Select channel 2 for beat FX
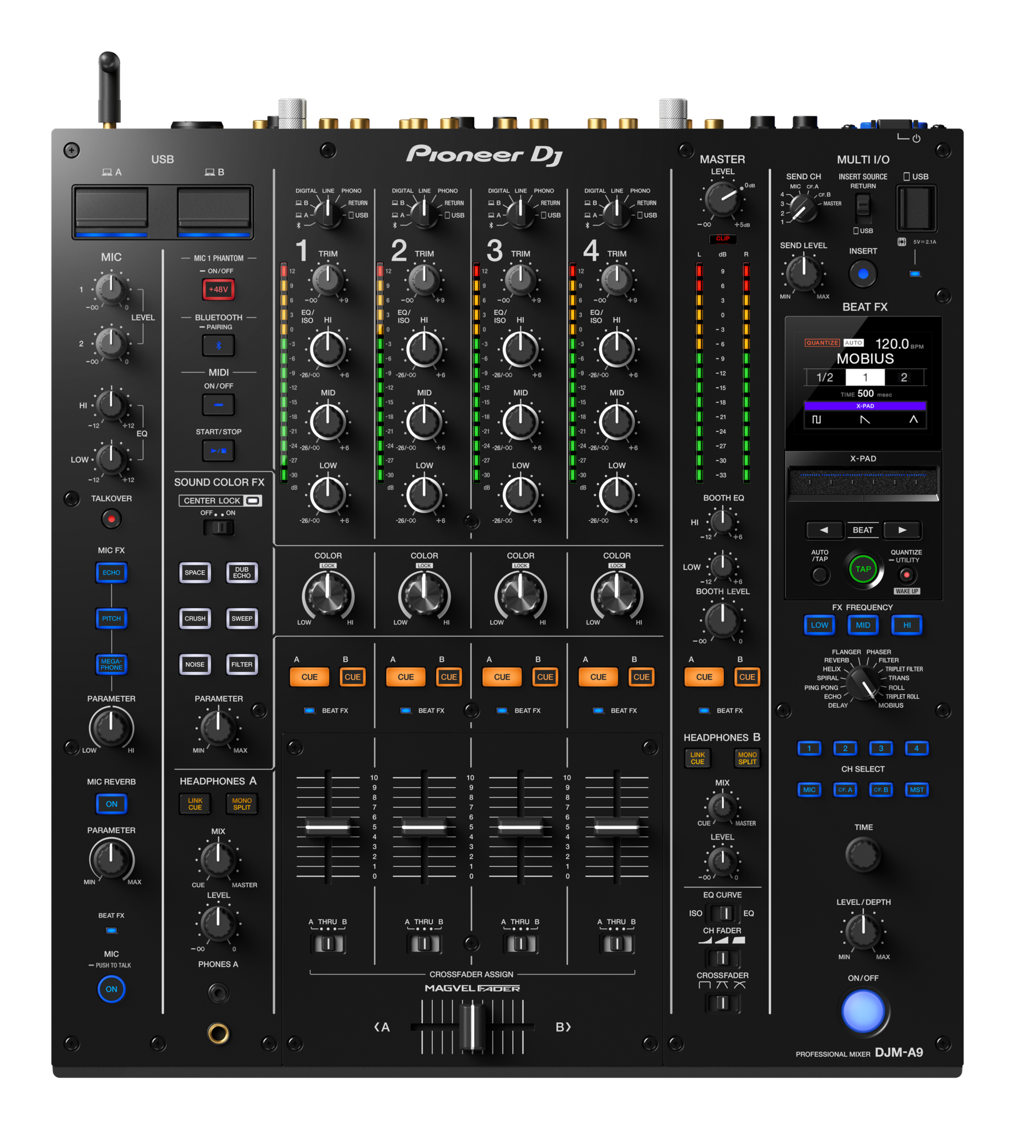The width and height of the screenshot is (1015, 1129). (845, 748)
